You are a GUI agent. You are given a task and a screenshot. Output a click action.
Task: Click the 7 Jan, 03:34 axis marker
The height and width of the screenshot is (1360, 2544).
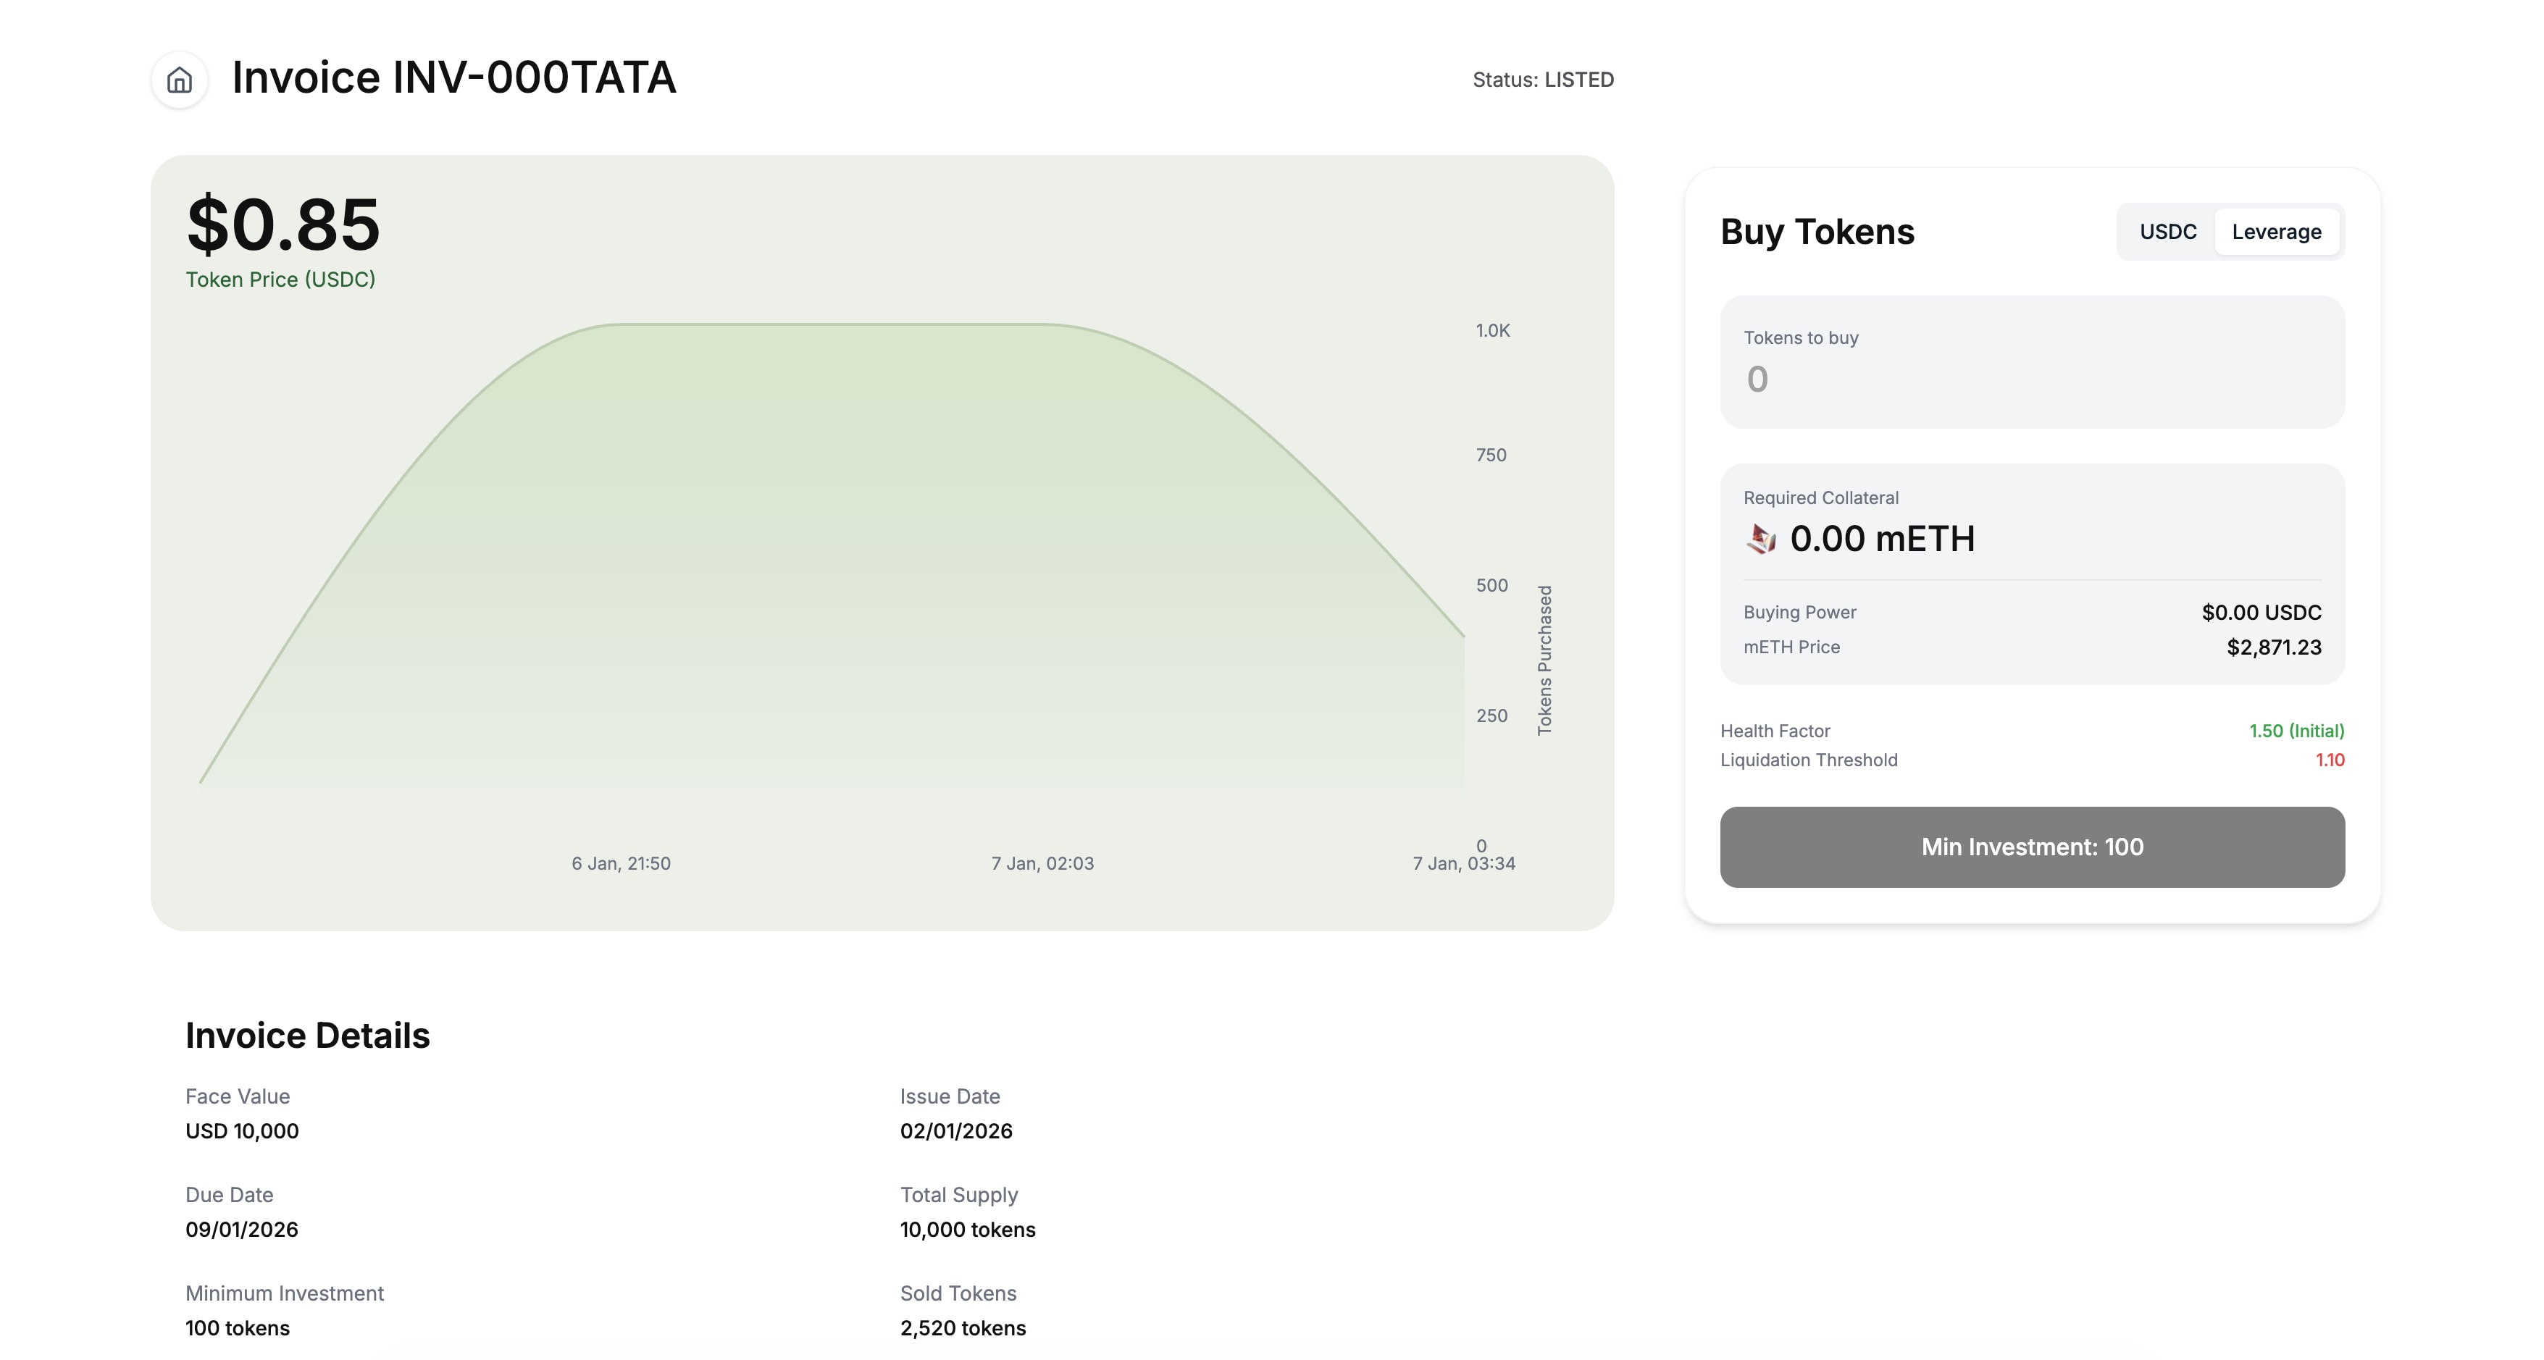tap(1463, 863)
